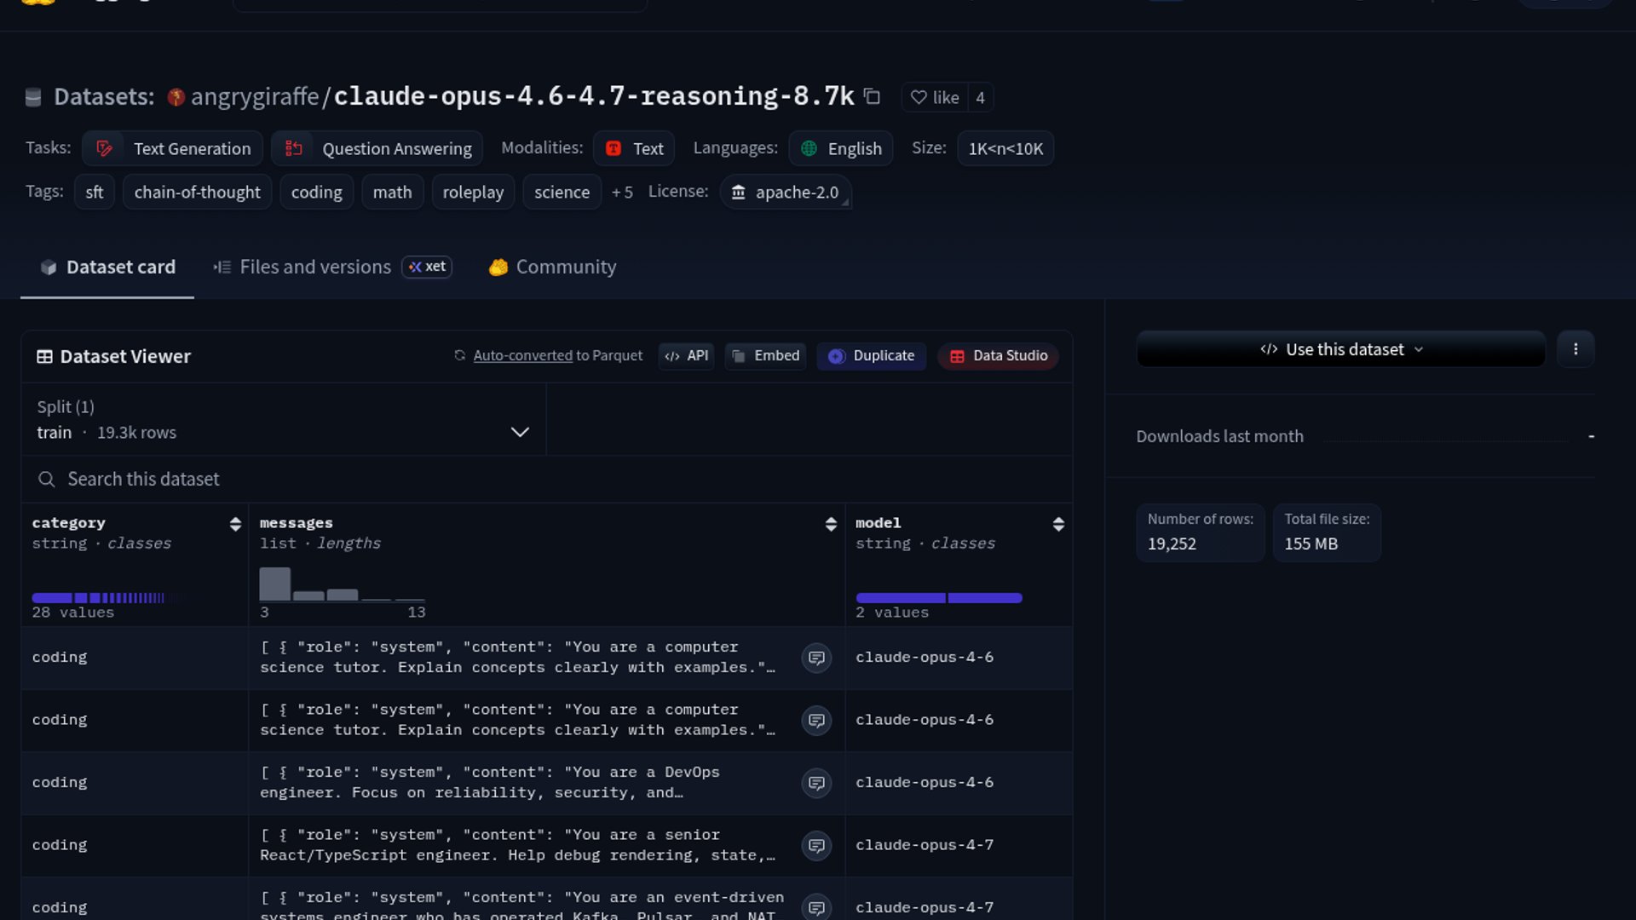
Task: Click the messages lengths histogram
Action: tap(342, 584)
